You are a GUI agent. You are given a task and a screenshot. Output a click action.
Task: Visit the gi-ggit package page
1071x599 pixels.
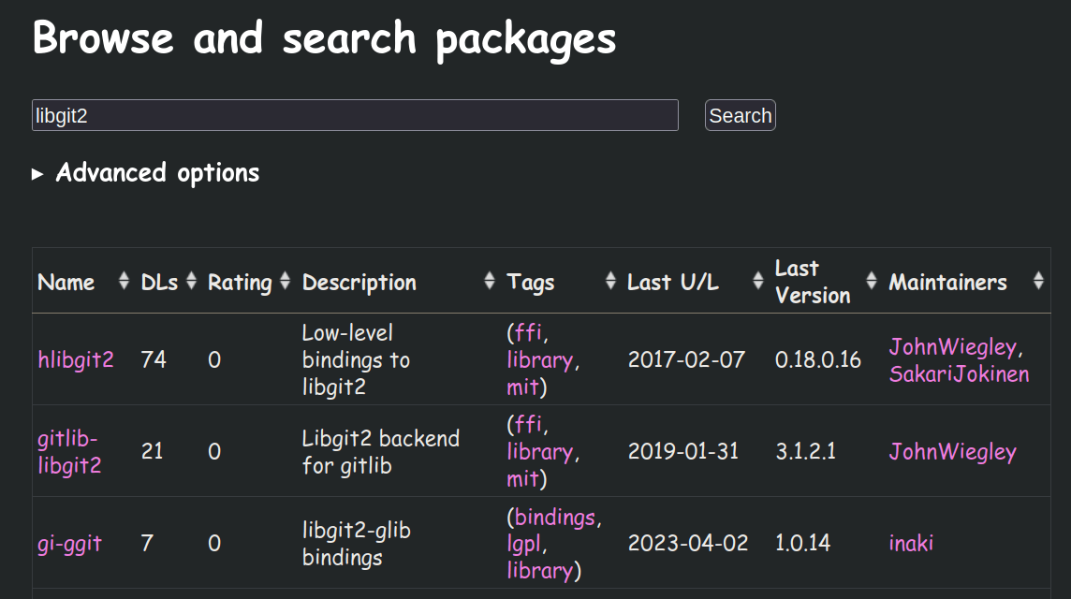(69, 544)
